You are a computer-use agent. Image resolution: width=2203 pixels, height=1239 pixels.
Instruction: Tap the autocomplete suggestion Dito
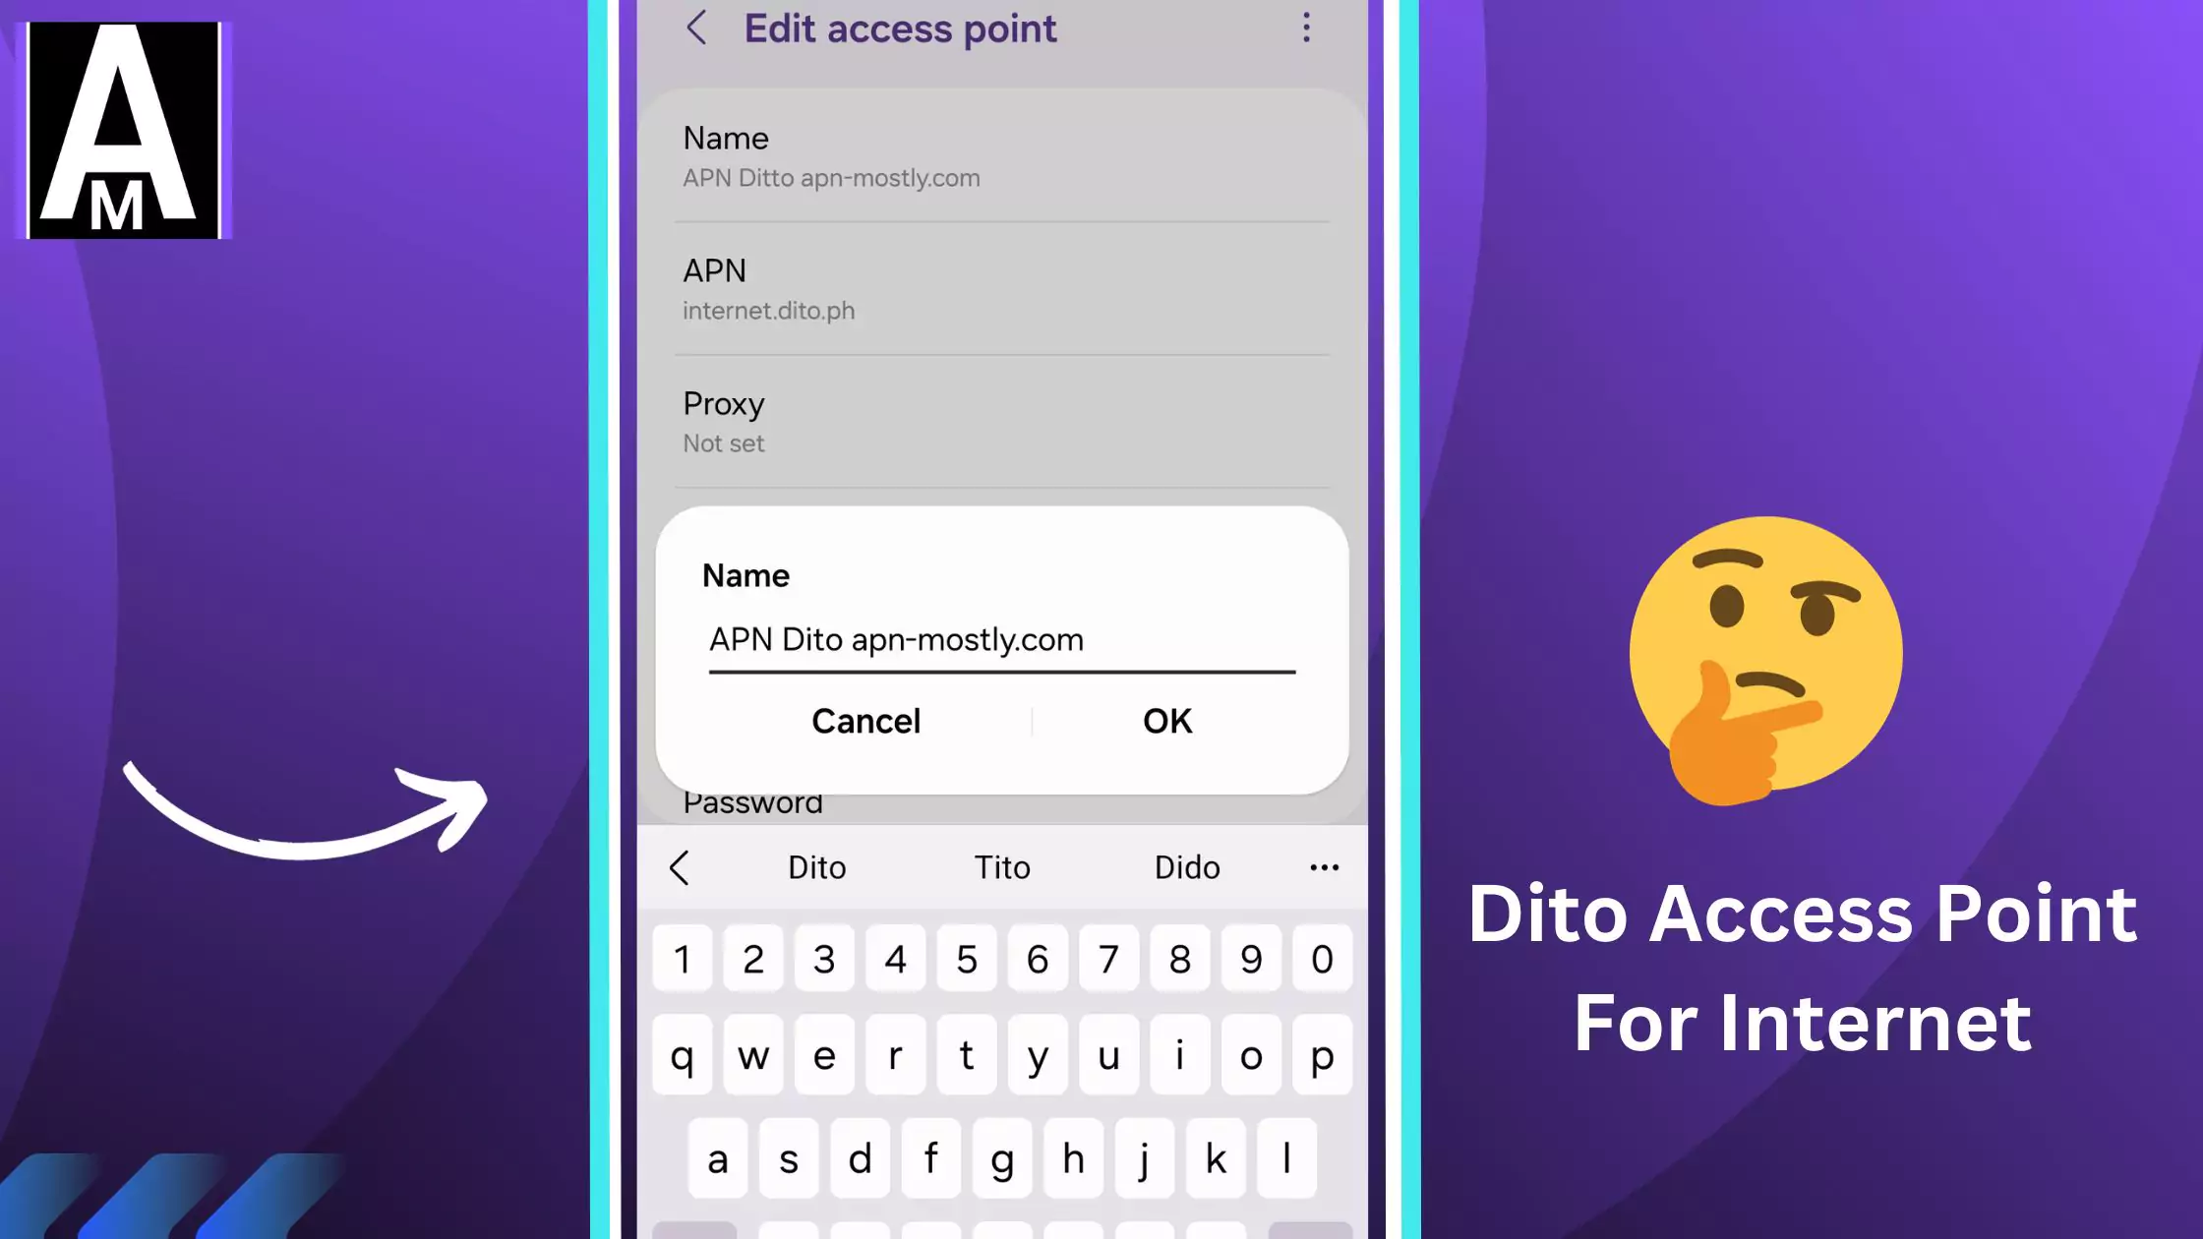click(x=817, y=865)
